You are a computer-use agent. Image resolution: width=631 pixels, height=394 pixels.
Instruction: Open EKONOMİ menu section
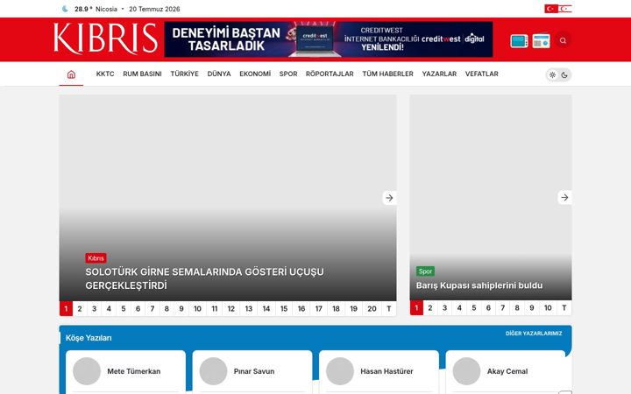click(x=255, y=74)
